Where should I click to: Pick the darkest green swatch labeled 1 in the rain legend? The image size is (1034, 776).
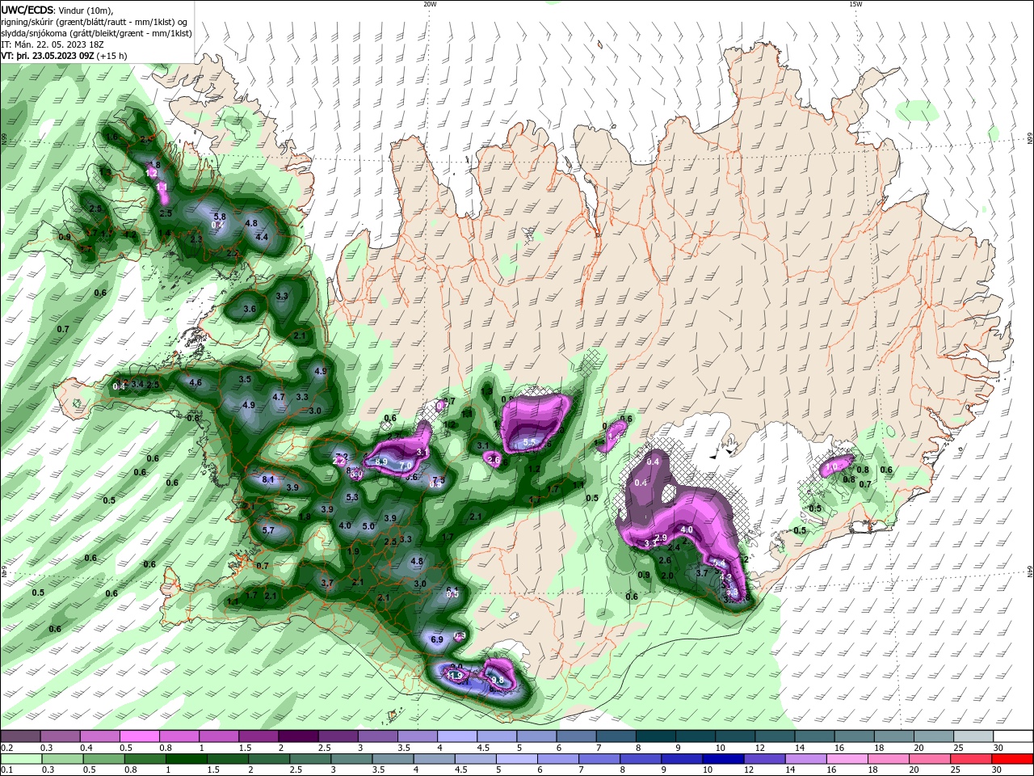[x=187, y=759]
